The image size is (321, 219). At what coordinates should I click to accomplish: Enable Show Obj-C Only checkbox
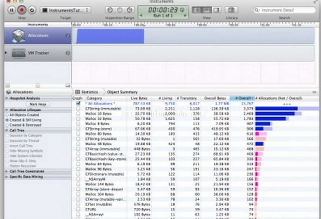(8, 161)
